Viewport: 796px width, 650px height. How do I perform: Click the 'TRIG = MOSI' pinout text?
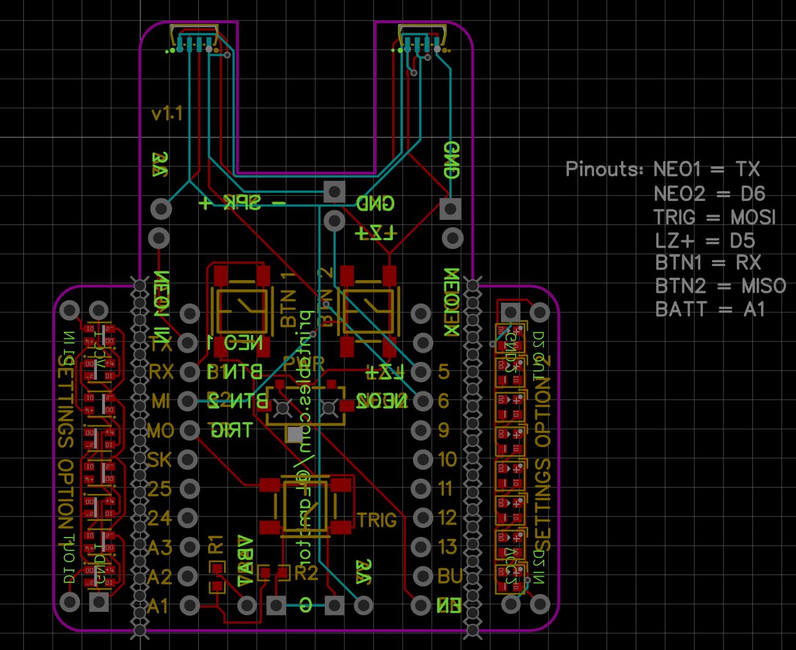pyautogui.click(x=714, y=217)
